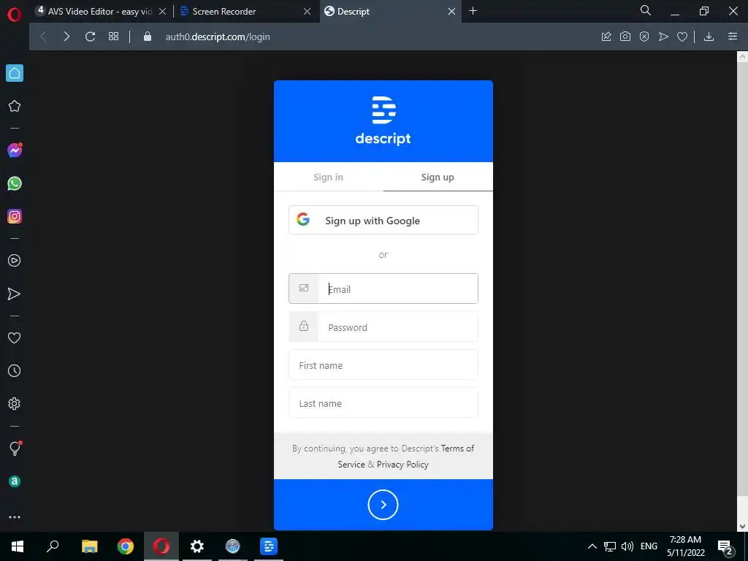
Task: Click the address bar URL
Action: click(218, 37)
